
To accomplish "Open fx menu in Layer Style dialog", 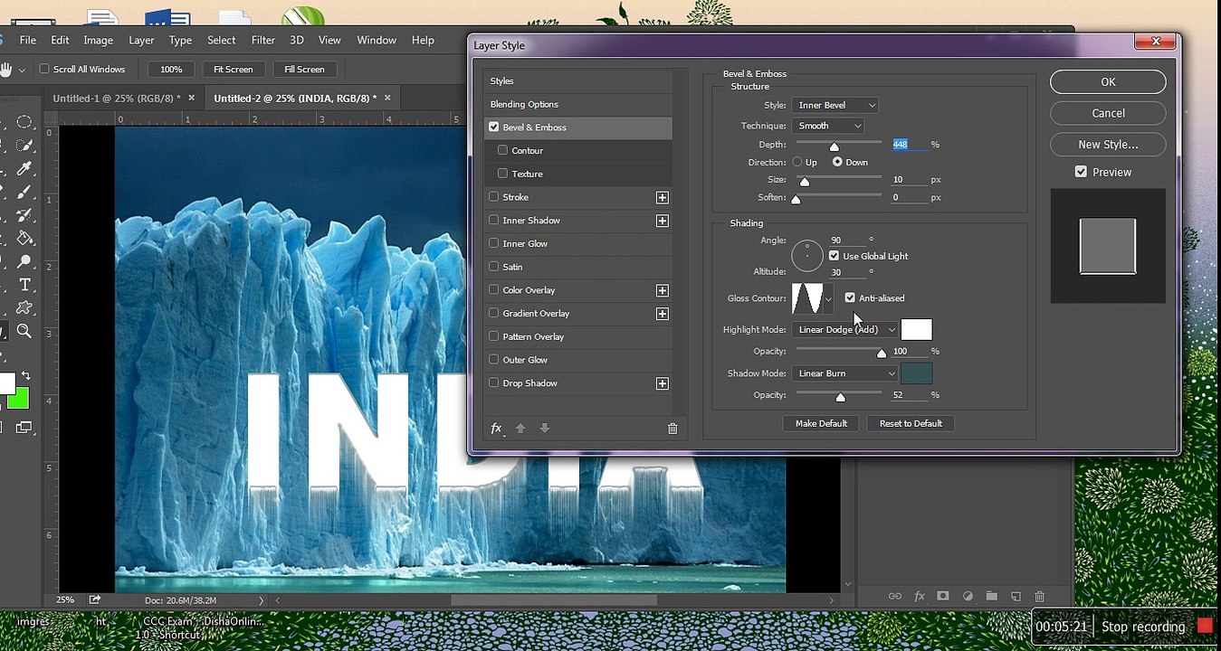I will [x=497, y=429].
